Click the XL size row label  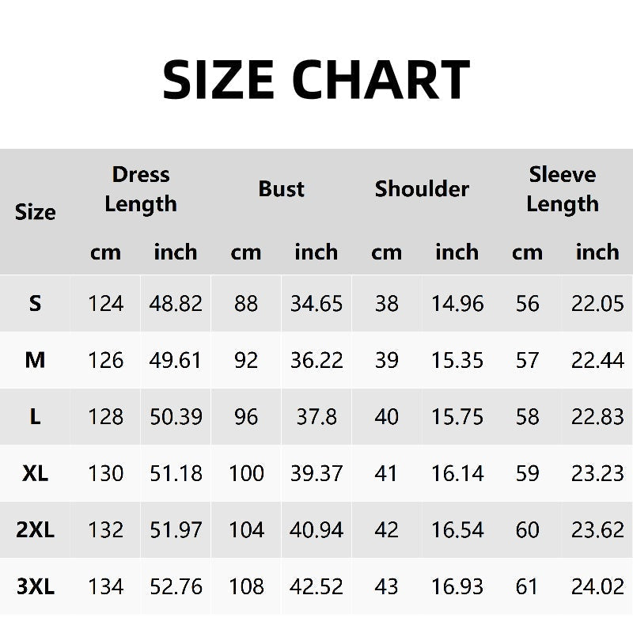tap(36, 473)
